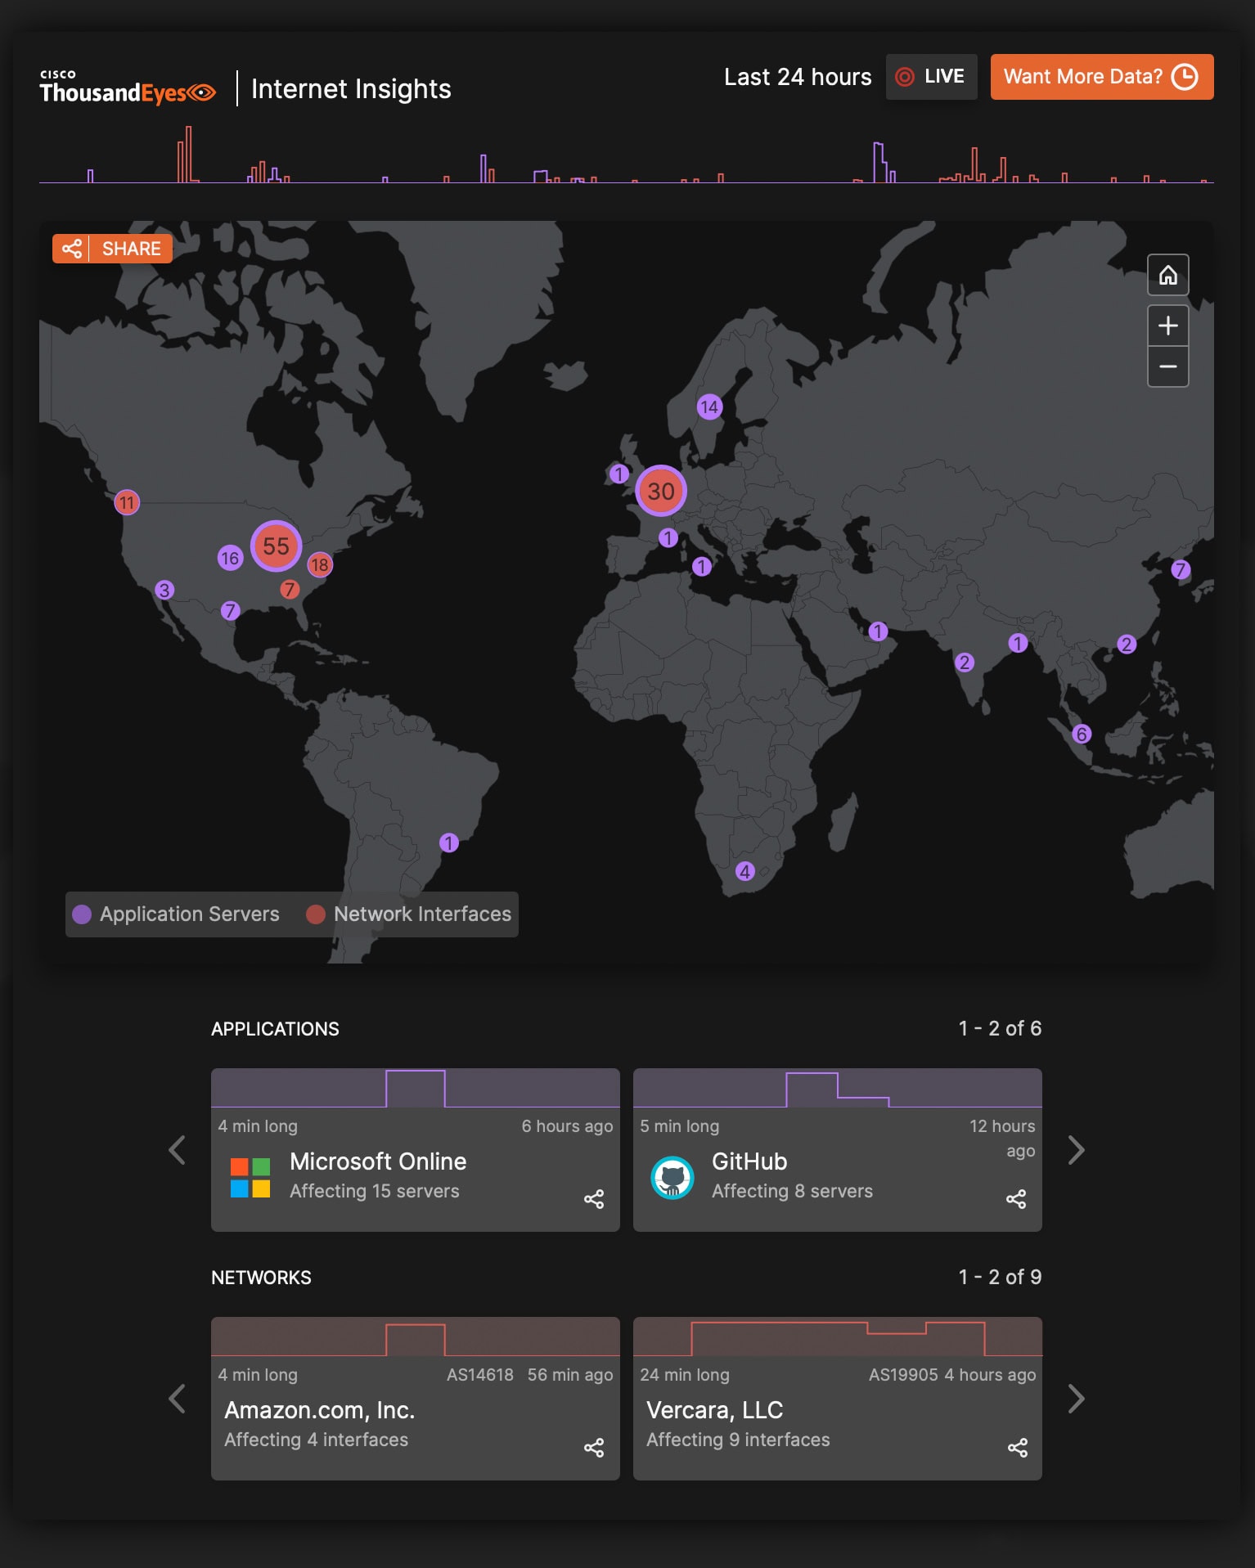This screenshot has height=1568, width=1255.
Task: Select the 55 outage cluster marker
Action: (276, 546)
